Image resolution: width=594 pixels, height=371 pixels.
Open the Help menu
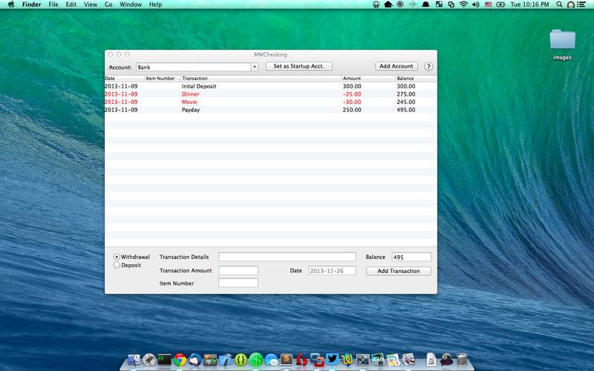155,4
